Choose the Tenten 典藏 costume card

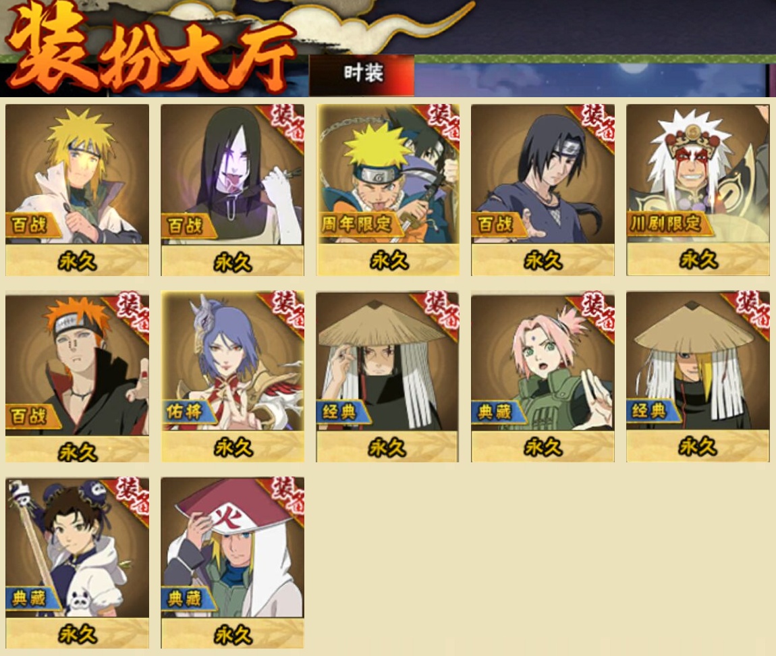click(77, 563)
